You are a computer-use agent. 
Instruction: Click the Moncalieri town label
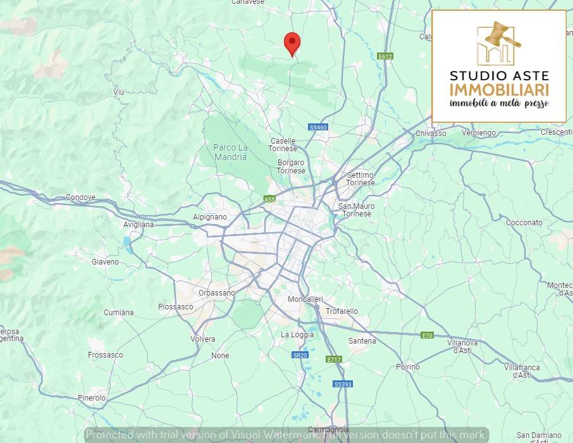tap(305, 299)
